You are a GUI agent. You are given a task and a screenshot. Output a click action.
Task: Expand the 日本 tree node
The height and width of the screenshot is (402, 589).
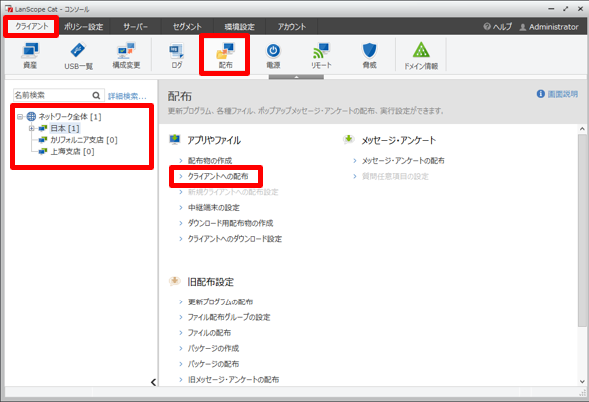click(x=32, y=129)
